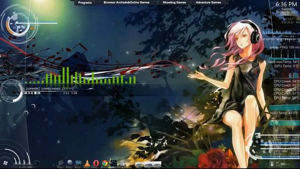This screenshot has width=300, height=169.
Task: Click the 6:36 PM clock
Action: (x=286, y=4)
